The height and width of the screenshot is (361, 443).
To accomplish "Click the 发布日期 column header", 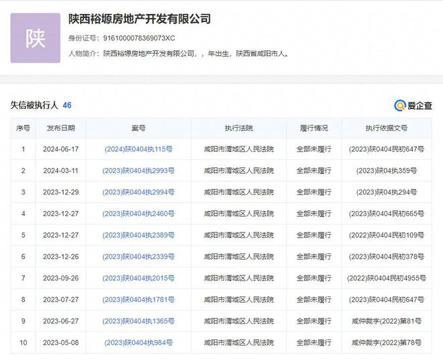I will (x=60, y=128).
